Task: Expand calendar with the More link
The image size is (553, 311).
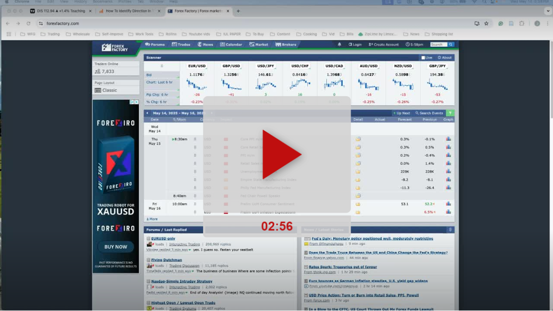Action: pyautogui.click(x=152, y=219)
